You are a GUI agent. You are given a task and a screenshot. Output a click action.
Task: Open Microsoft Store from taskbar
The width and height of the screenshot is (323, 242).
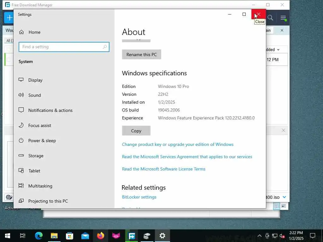point(69,236)
